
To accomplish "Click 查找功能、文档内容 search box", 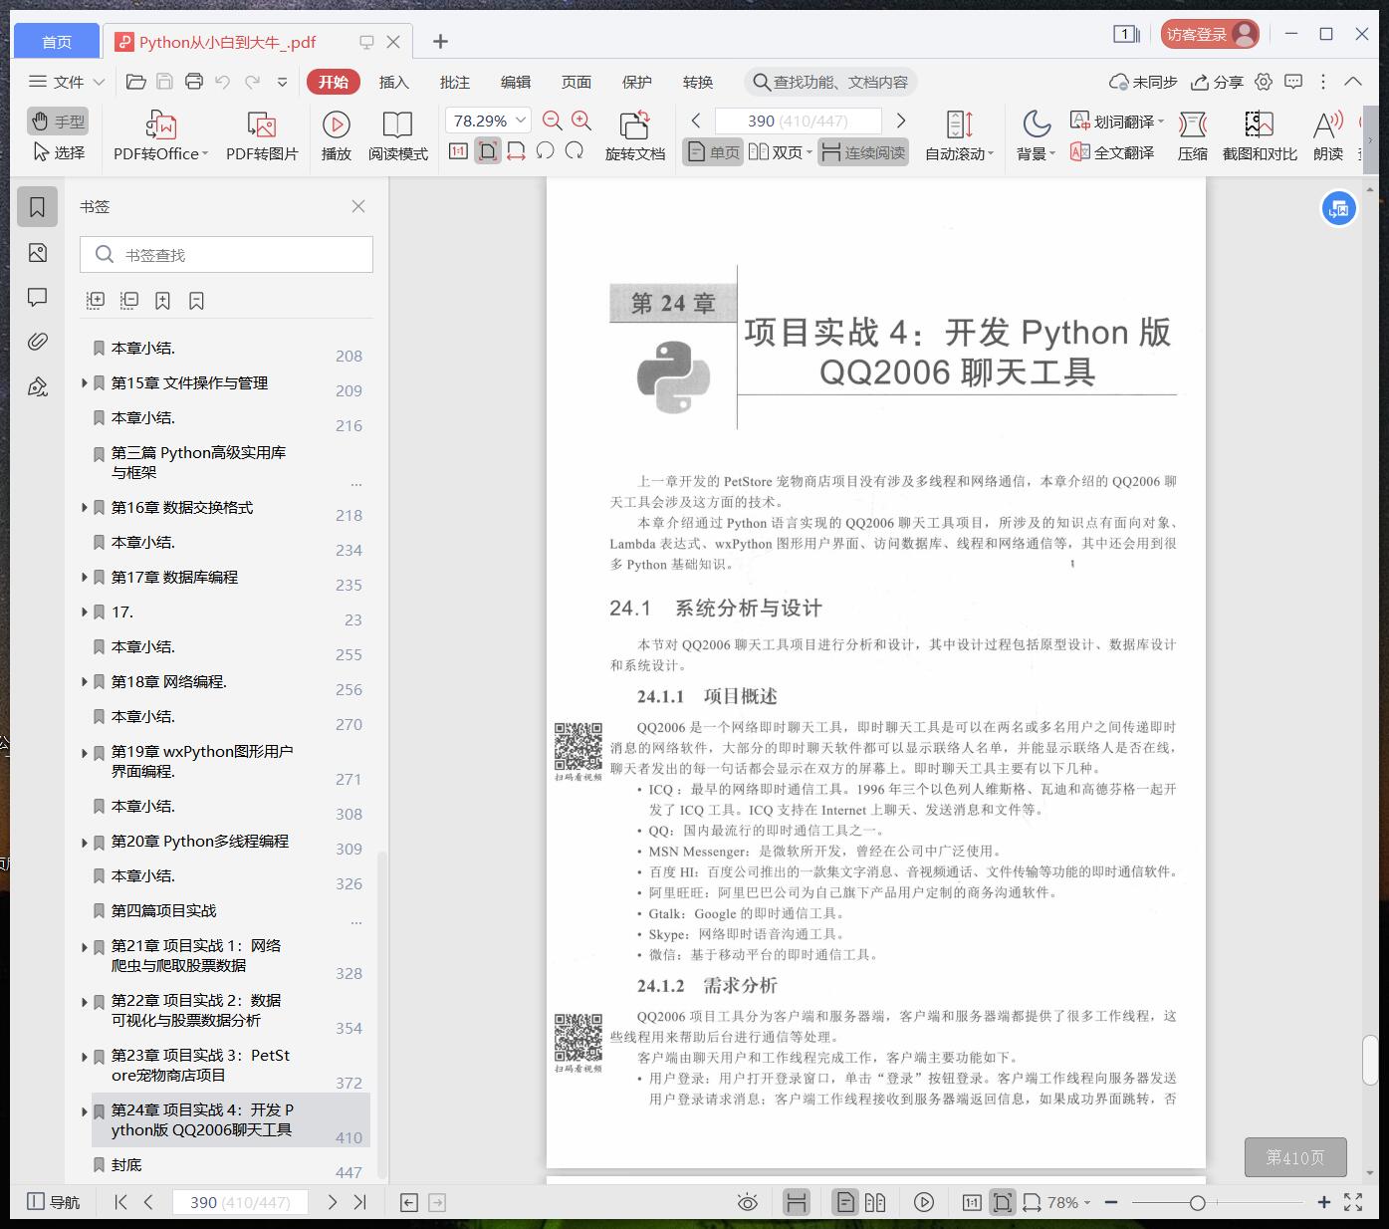I will pos(830,82).
